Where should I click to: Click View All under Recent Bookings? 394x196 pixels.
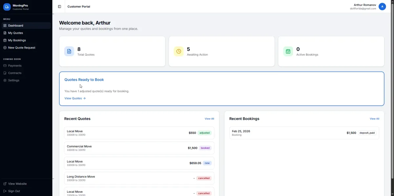(x=374, y=118)
